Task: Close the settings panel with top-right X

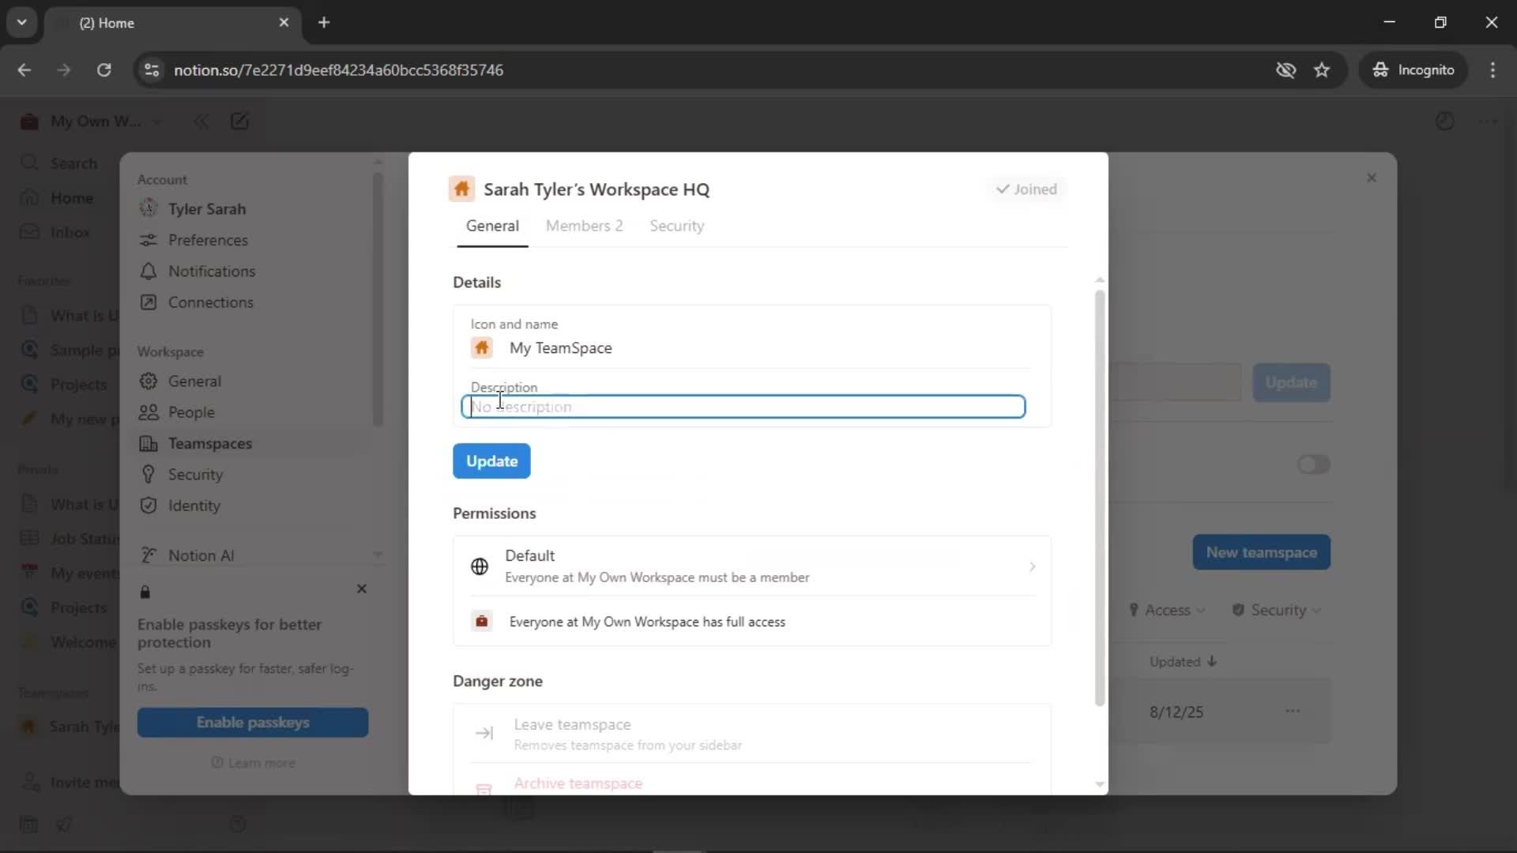Action: point(1372,178)
